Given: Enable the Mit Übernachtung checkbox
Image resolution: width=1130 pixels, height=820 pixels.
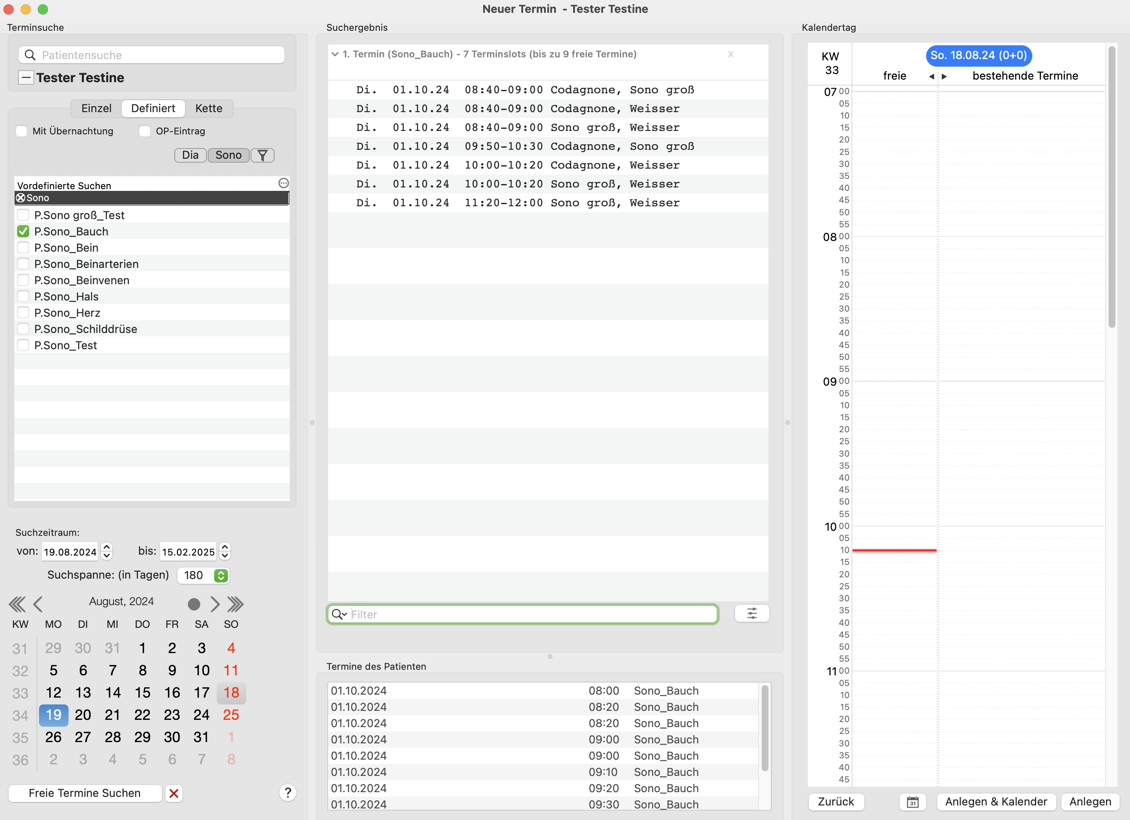Looking at the screenshot, I should [x=21, y=131].
